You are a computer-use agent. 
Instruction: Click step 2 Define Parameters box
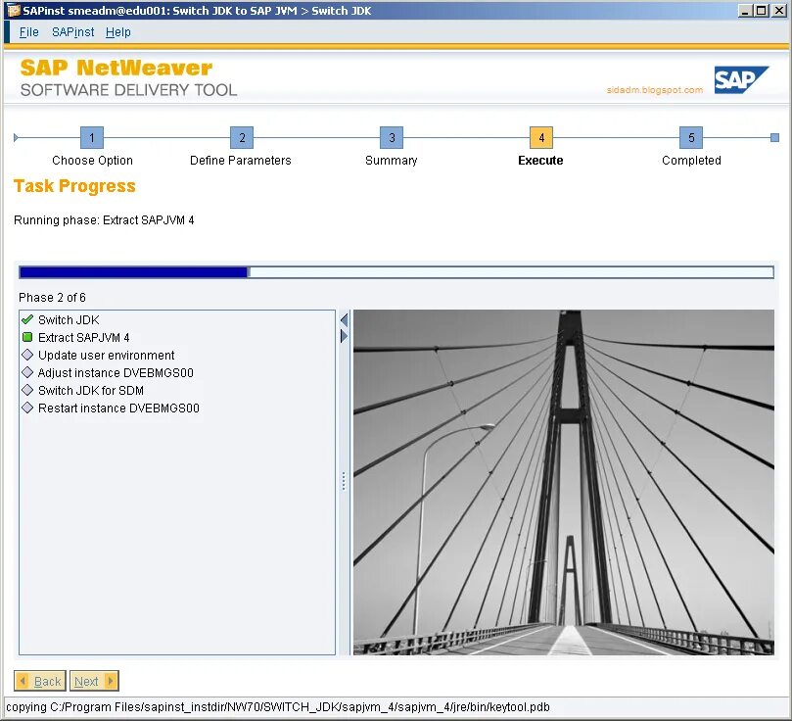pyautogui.click(x=242, y=137)
